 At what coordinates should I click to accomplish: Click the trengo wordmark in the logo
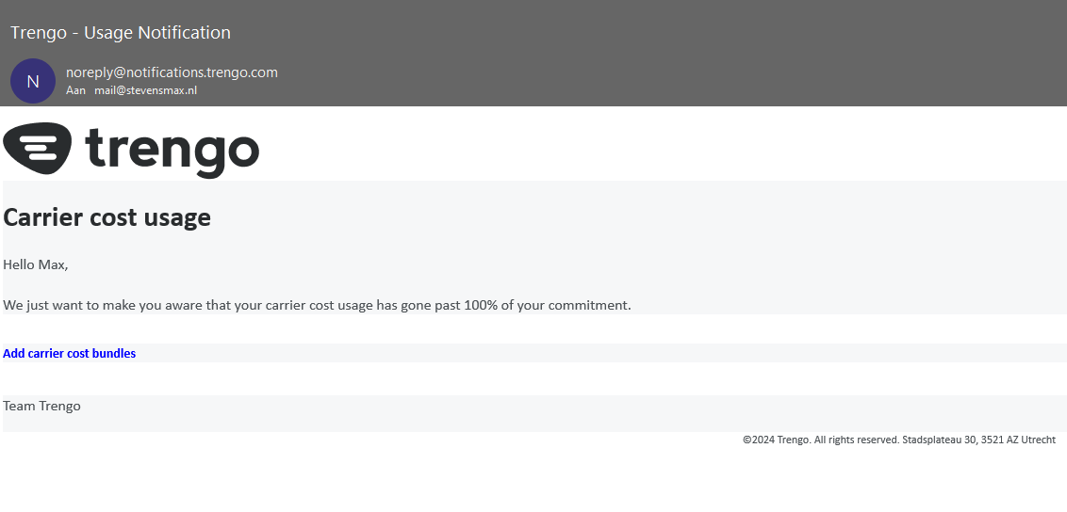[x=172, y=151]
